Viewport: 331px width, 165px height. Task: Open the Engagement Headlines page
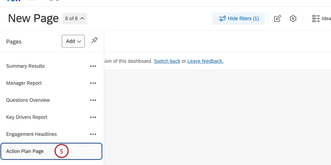(x=32, y=134)
